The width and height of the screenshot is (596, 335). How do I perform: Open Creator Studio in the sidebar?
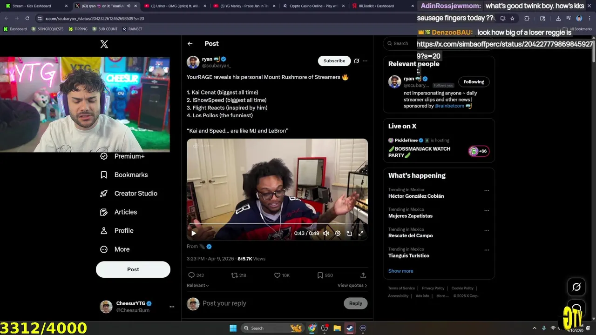click(x=129, y=194)
